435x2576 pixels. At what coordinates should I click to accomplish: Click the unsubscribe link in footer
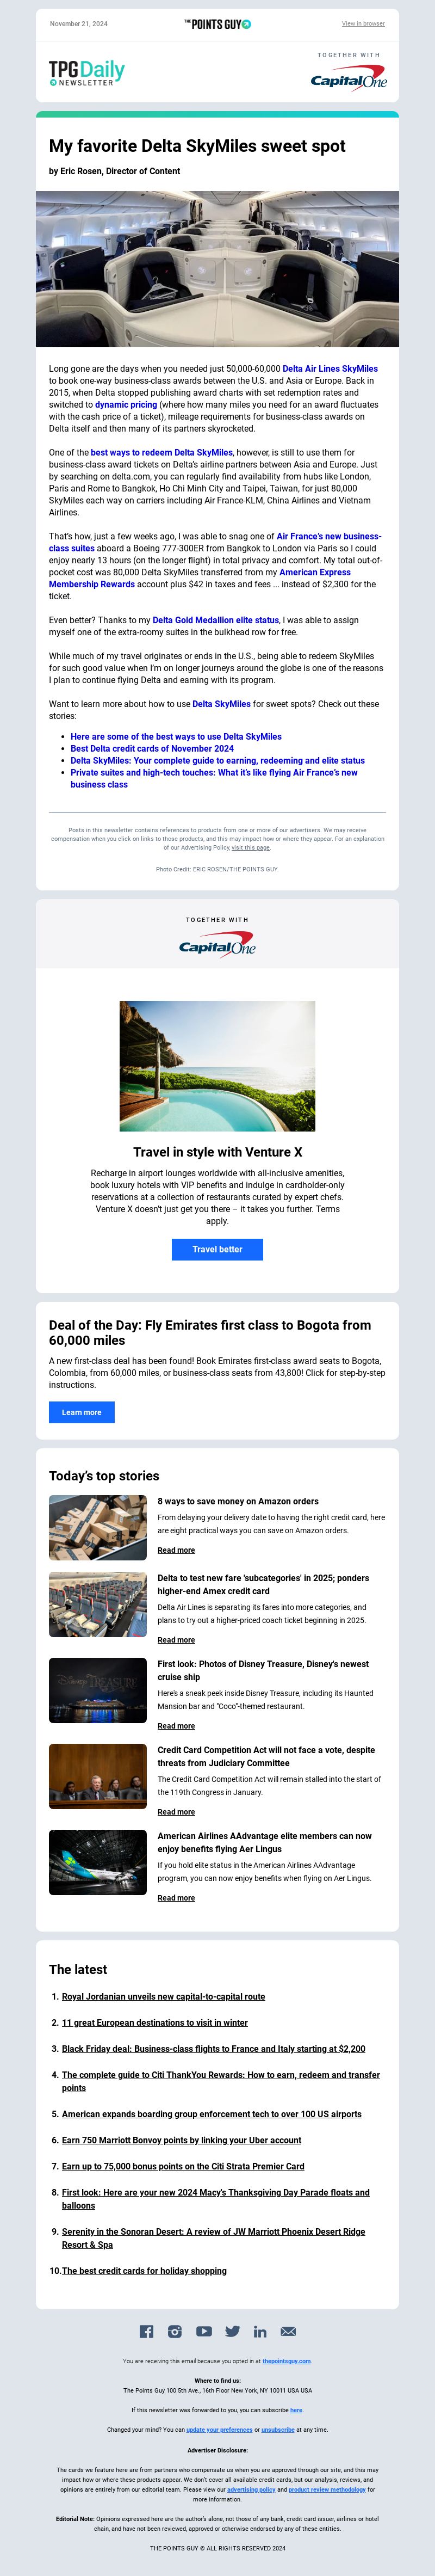(x=278, y=2429)
